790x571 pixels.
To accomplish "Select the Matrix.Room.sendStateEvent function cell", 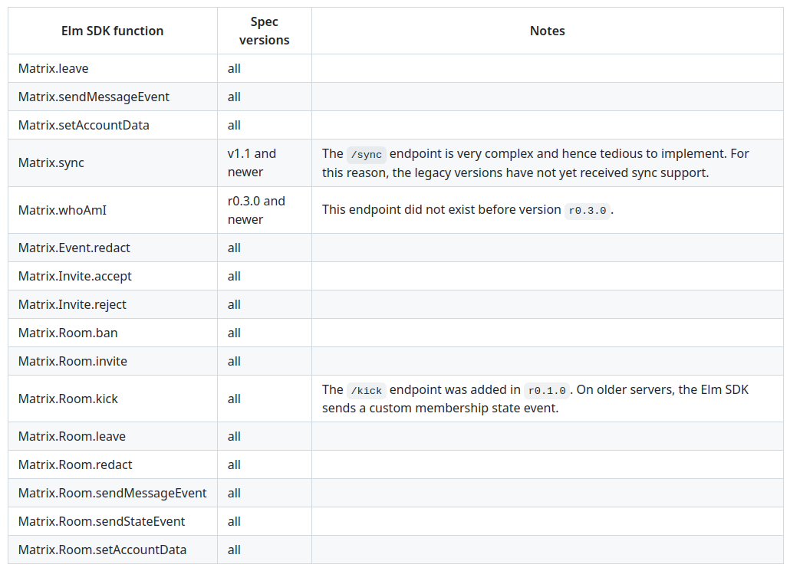I will 101,522.
